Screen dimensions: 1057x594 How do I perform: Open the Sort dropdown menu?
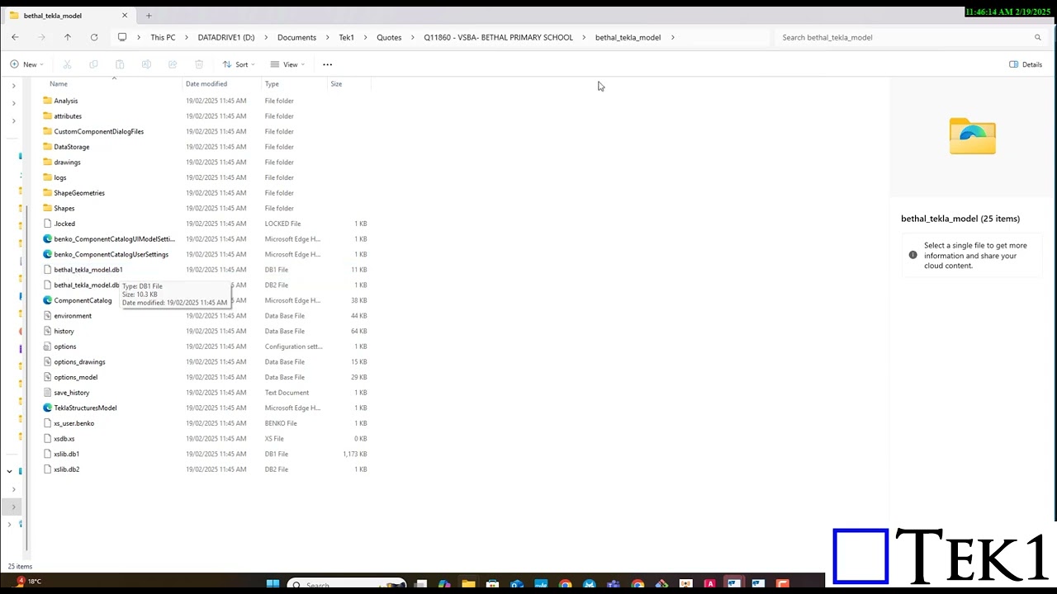(239, 64)
